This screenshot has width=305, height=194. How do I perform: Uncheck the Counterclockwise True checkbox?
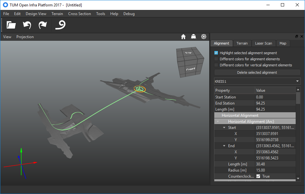258,176
